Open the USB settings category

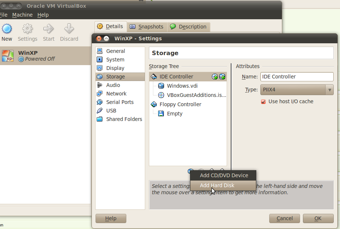(120, 111)
